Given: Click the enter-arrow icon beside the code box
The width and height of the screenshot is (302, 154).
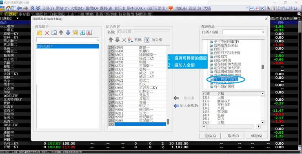Looking at the screenshot, I should pyautogui.click(x=251, y=8).
